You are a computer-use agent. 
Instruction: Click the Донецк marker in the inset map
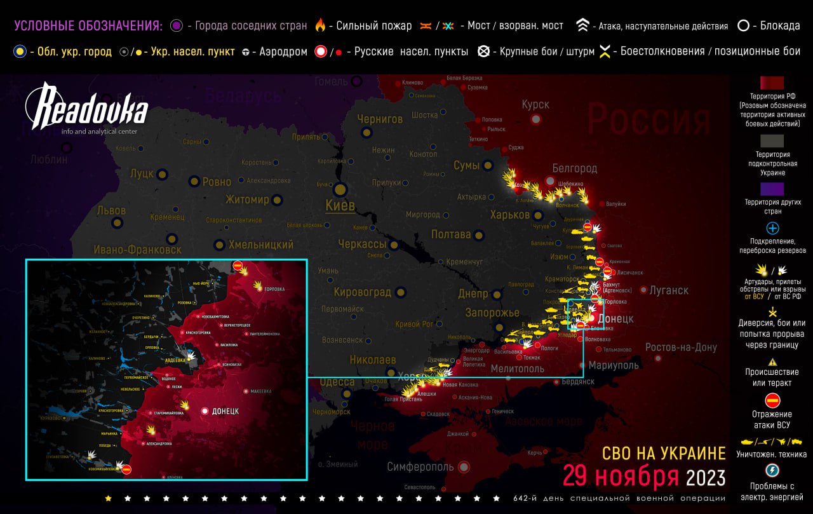tap(205, 411)
